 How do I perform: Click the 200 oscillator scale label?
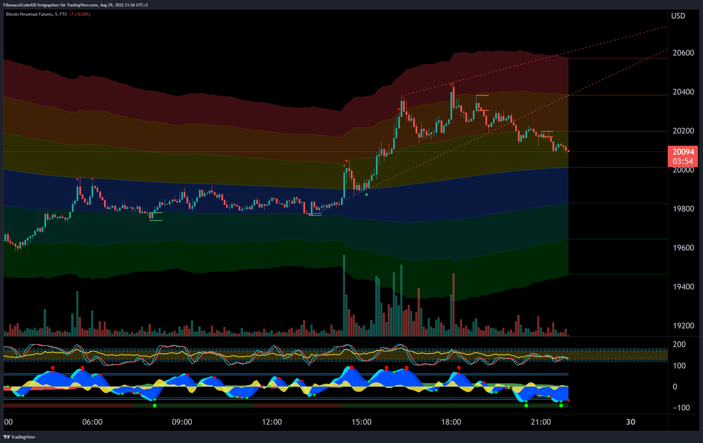coord(678,344)
